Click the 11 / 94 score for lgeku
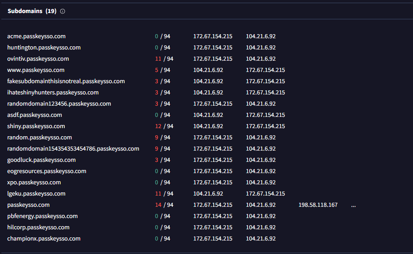This screenshot has height=254, width=413. tap(164, 194)
